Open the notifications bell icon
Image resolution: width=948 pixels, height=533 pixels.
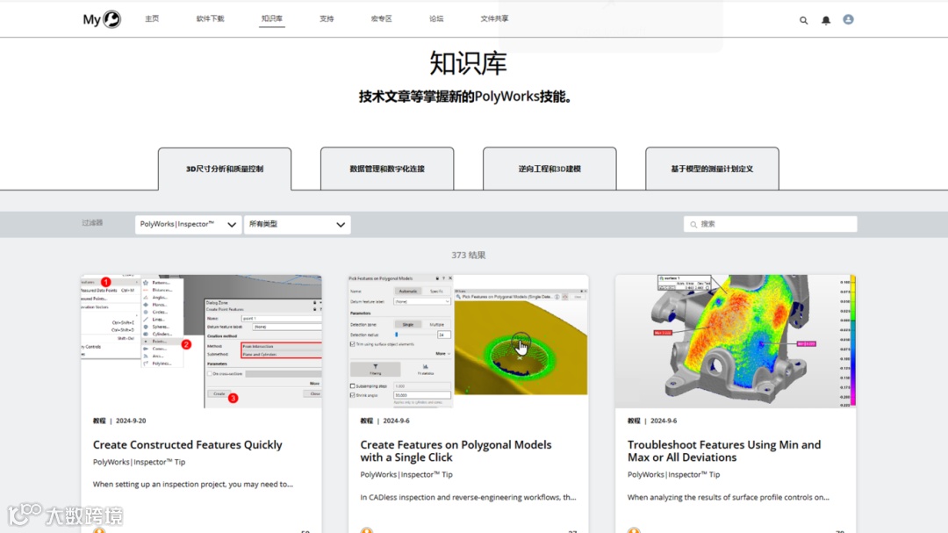pyautogui.click(x=826, y=20)
